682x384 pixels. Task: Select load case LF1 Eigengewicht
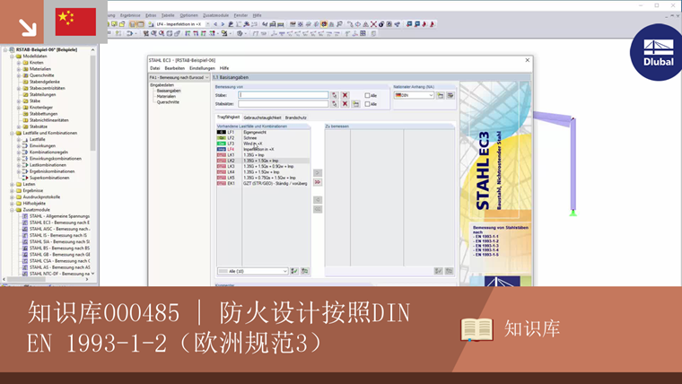tap(263, 132)
